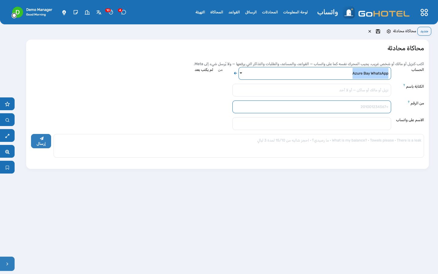Click the GoHotel bell logo icon
Viewport: 438px width, 274px height.
[349, 12]
